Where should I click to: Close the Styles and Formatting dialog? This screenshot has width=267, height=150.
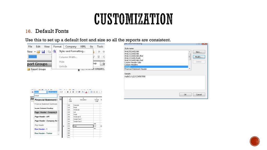204,44
